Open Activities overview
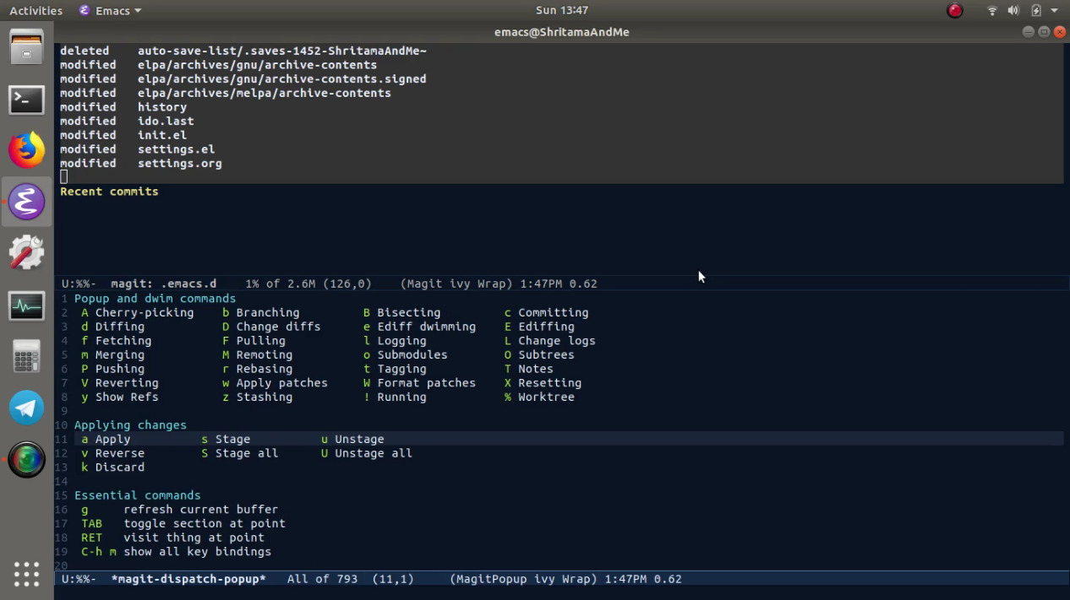This screenshot has height=600, width=1070. tap(35, 11)
